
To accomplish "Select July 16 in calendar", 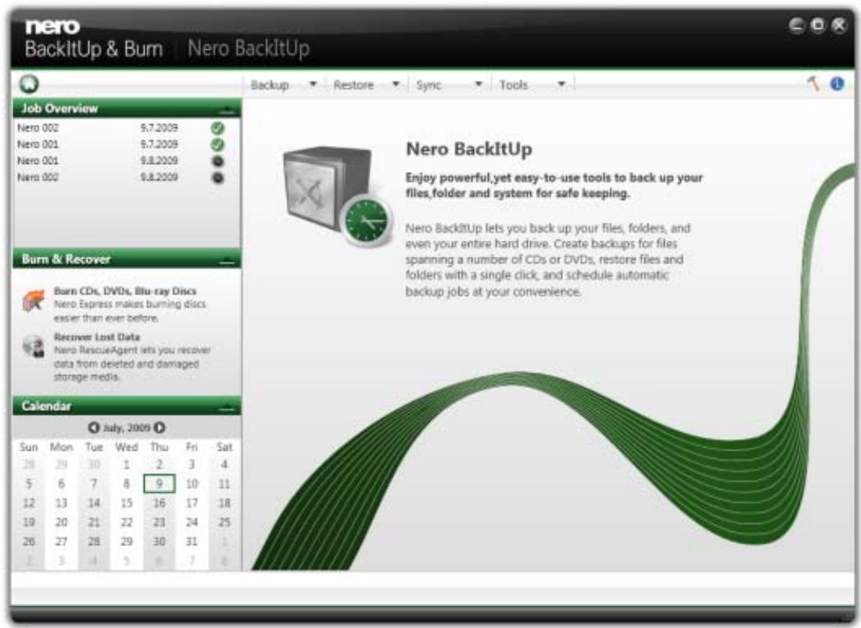I will (x=160, y=503).
